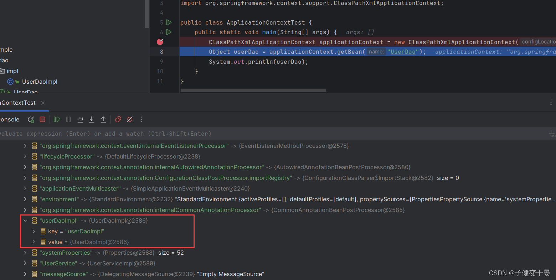This screenshot has height=280, width=556.
Task: Expand the "messageSource" entry
Action: (x=25, y=274)
